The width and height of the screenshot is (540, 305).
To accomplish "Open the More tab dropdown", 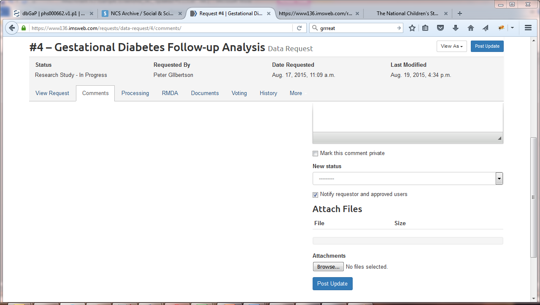I will click(x=296, y=93).
